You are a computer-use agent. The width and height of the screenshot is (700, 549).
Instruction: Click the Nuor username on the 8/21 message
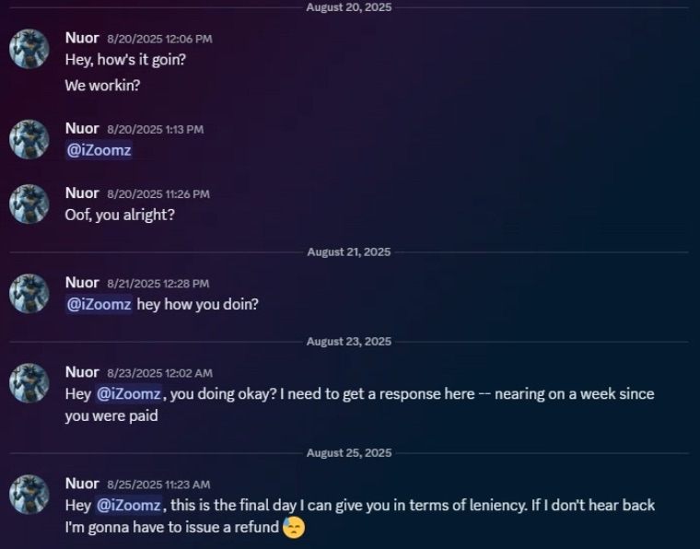tap(82, 283)
